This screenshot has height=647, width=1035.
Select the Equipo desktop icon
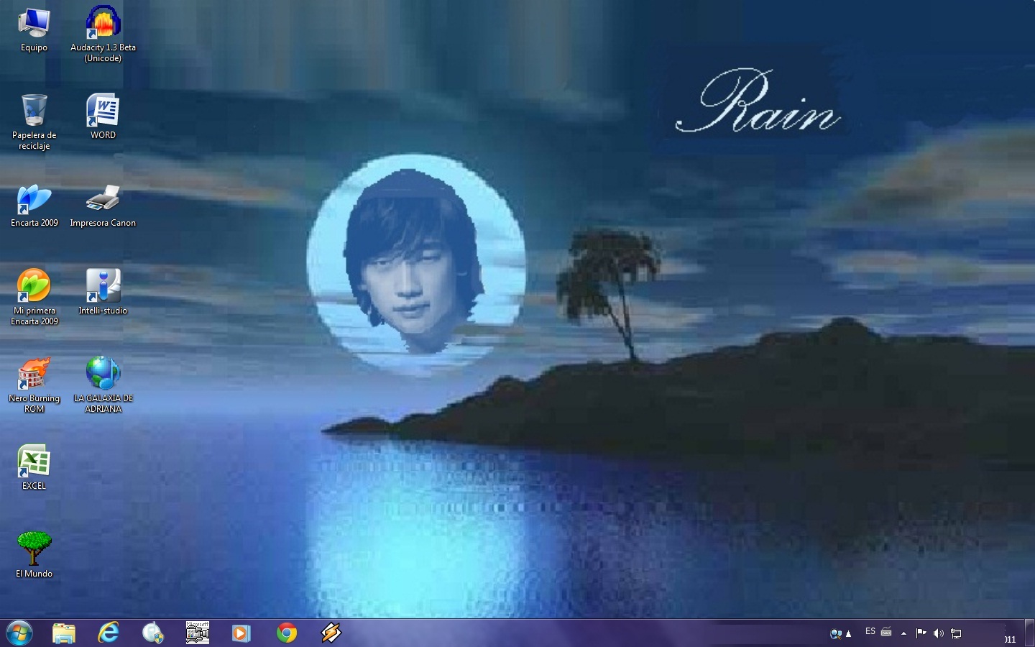pos(34,24)
